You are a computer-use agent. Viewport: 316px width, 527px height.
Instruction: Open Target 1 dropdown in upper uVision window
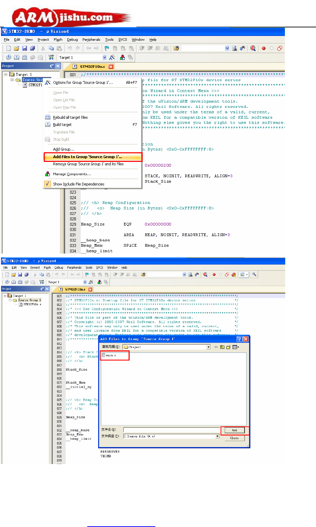[x=104, y=57]
